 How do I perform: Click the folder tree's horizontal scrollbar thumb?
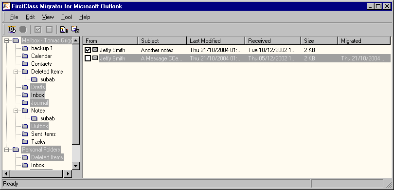pos(36,173)
